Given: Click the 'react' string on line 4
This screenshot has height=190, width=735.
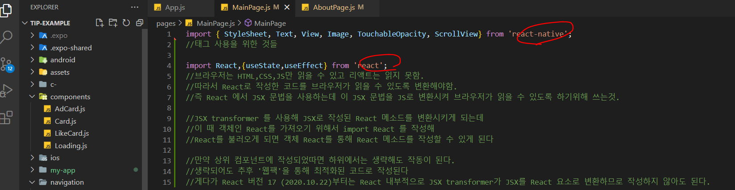Looking at the screenshot, I should point(369,66).
